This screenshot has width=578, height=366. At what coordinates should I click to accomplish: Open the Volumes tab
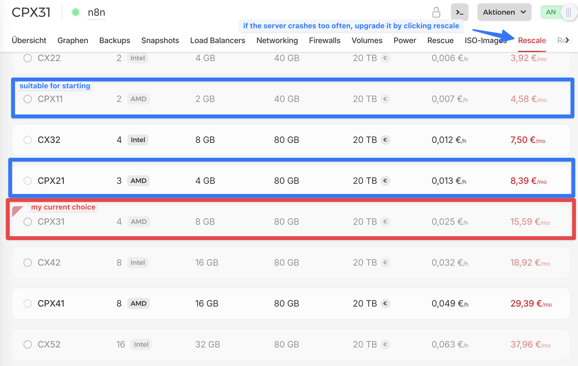[367, 41]
